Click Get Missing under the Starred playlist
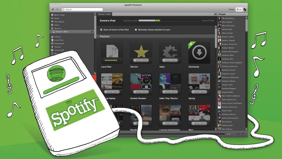This screenshot has width=282, height=159. [x=141, y=60]
